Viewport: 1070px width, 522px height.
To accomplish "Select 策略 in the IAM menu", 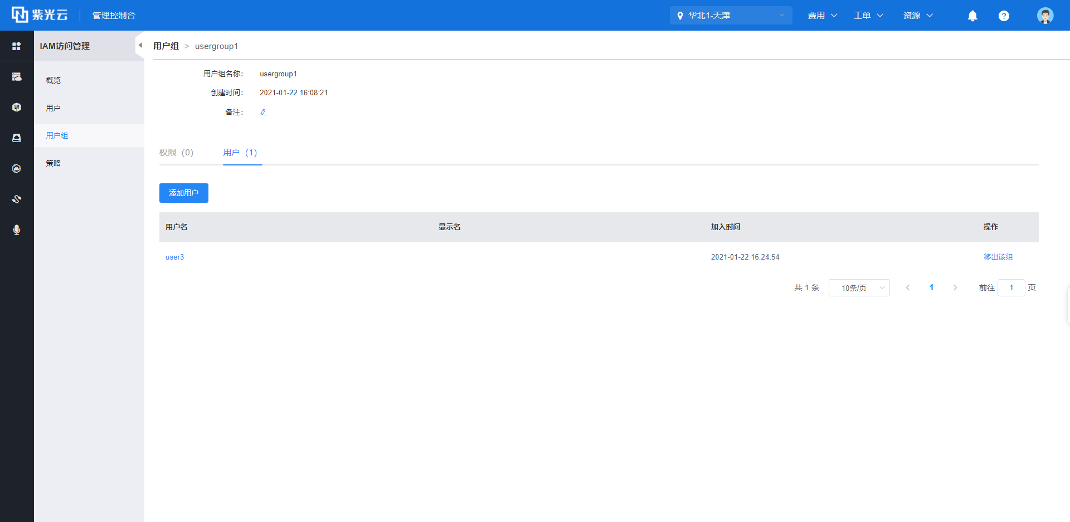I will click(53, 163).
